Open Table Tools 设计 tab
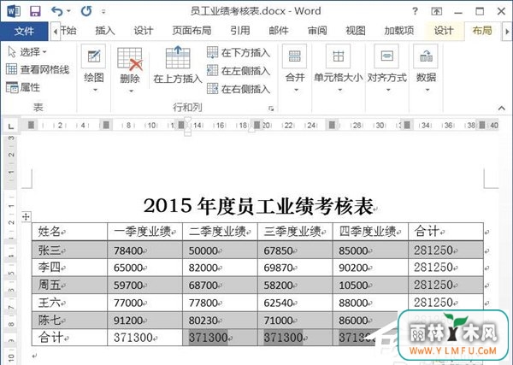The width and height of the screenshot is (513, 365). pyautogui.click(x=444, y=31)
